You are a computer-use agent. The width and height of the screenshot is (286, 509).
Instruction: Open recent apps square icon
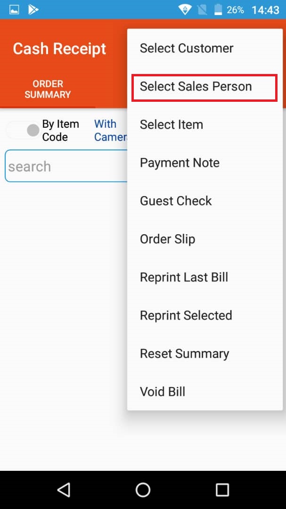point(222,490)
